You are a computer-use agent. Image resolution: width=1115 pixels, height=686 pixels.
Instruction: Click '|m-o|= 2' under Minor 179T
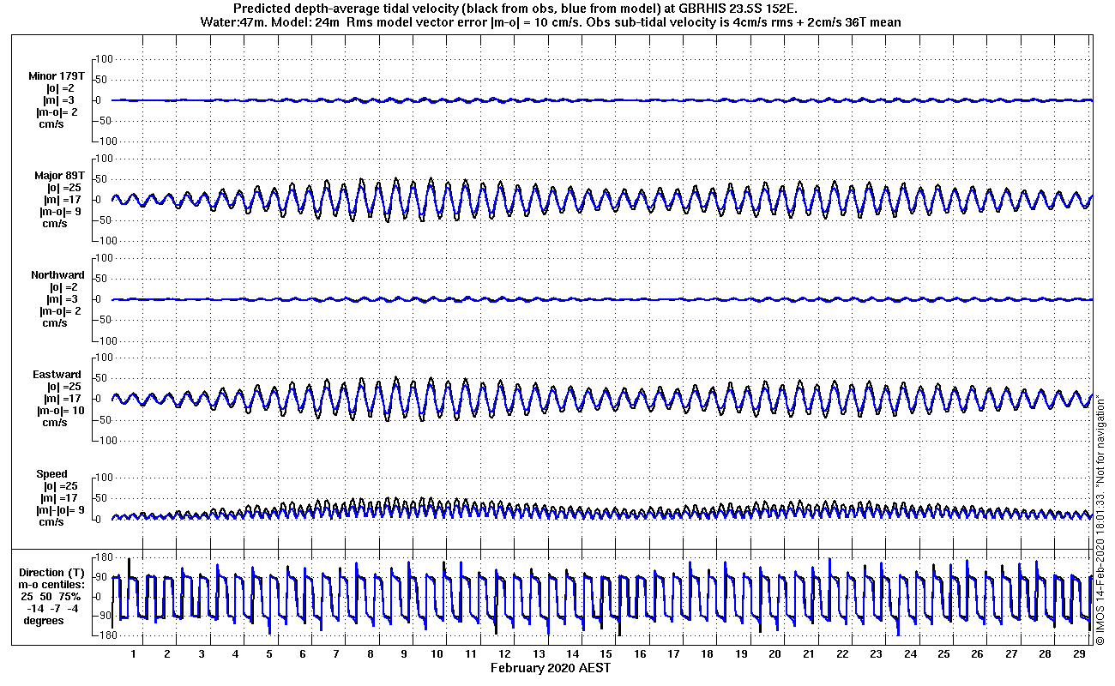[x=57, y=112]
